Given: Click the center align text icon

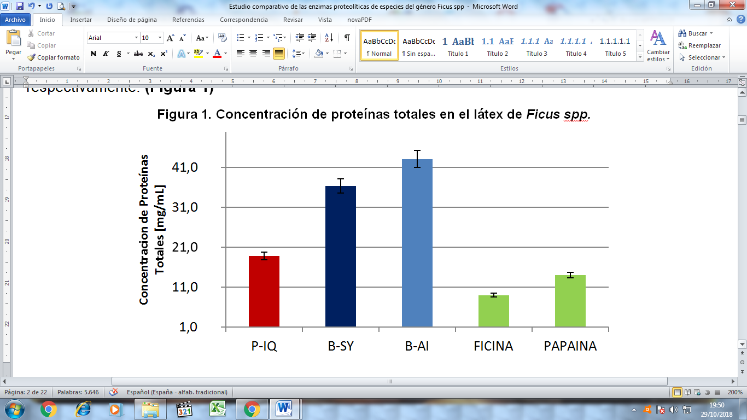Looking at the screenshot, I should (x=253, y=54).
